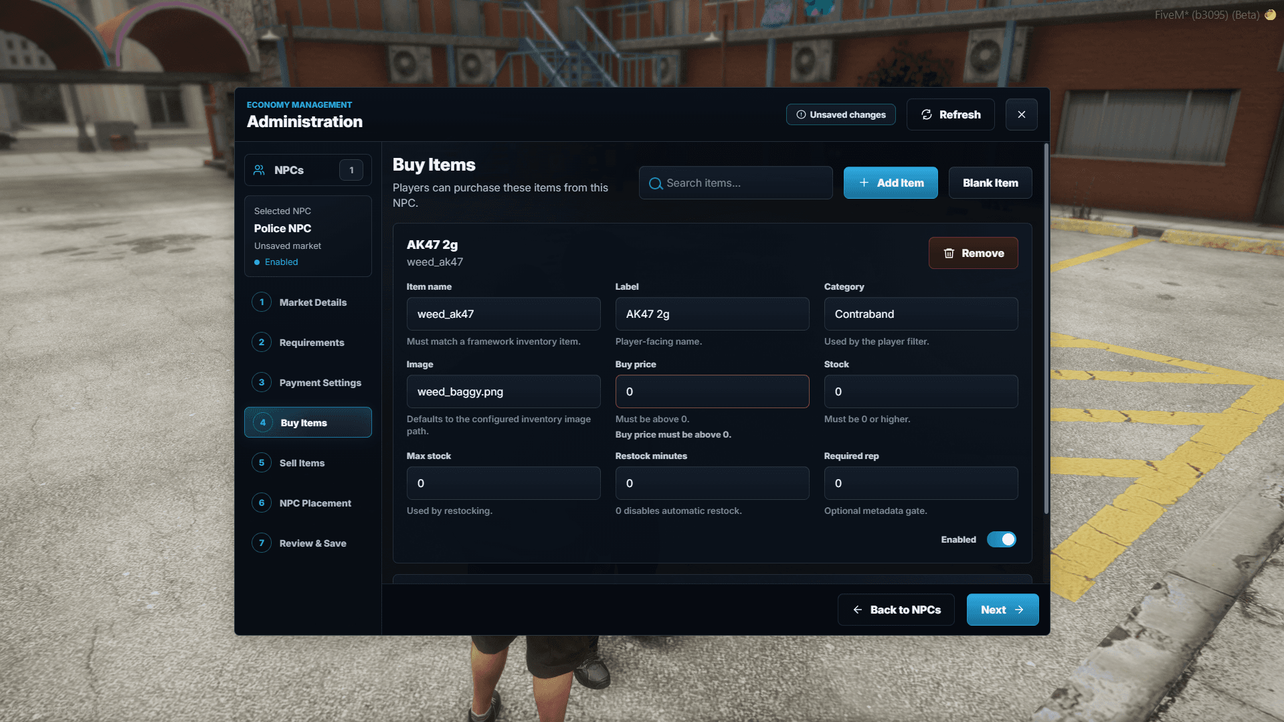Click the blue Enabled status dot
This screenshot has height=722, width=1284.
coord(257,262)
